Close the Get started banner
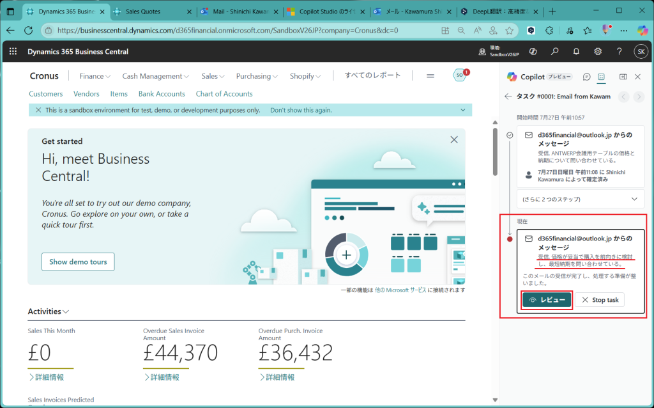654x408 pixels. coord(454,139)
